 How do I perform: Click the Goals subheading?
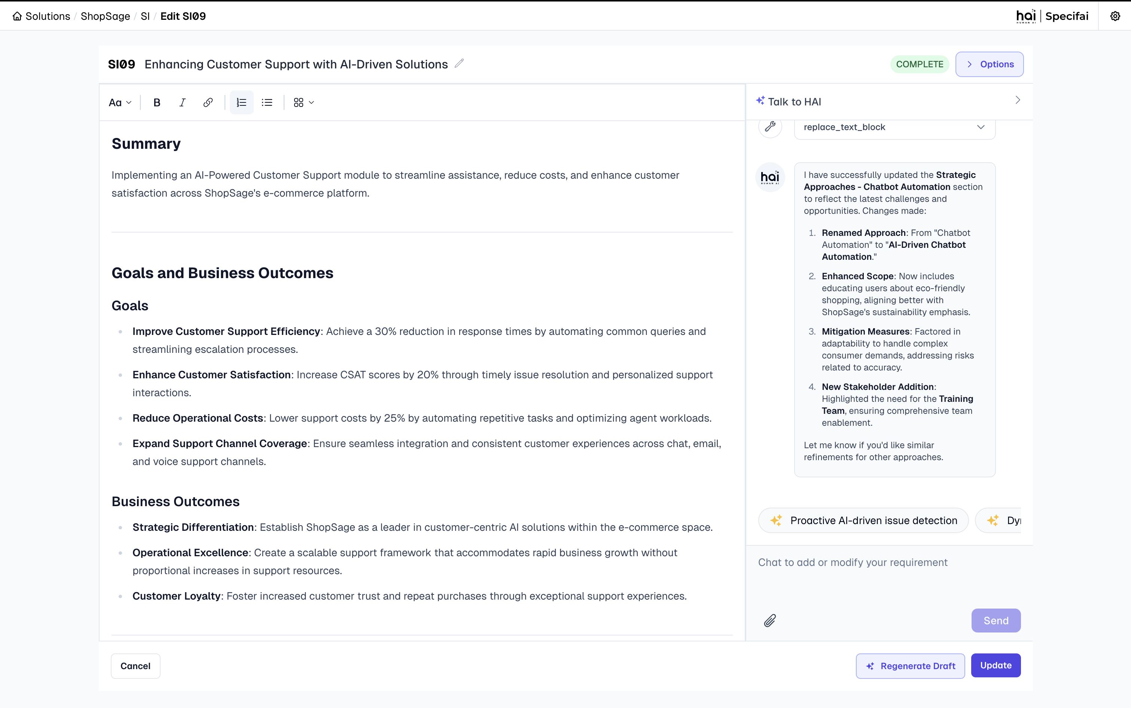tap(130, 306)
